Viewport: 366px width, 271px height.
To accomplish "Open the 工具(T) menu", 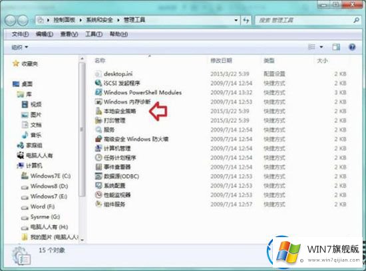I will coord(94,35).
